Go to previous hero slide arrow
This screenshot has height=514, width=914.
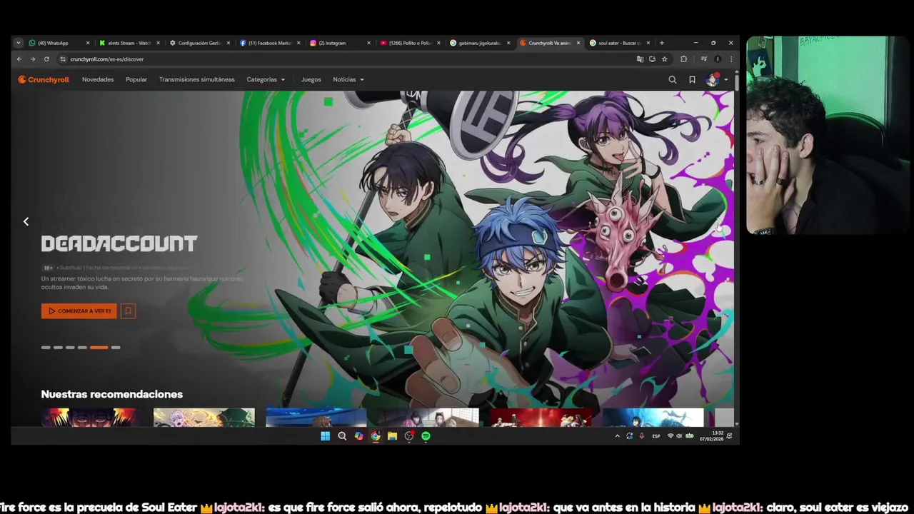pyautogui.click(x=26, y=221)
